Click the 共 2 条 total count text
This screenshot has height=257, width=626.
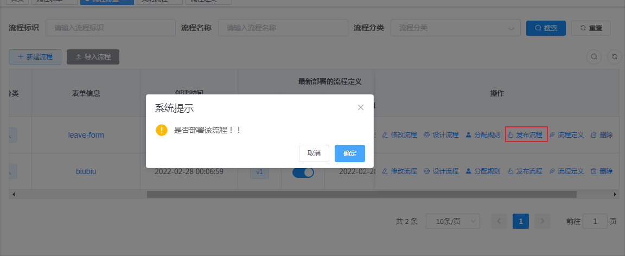click(x=406, y=221)
